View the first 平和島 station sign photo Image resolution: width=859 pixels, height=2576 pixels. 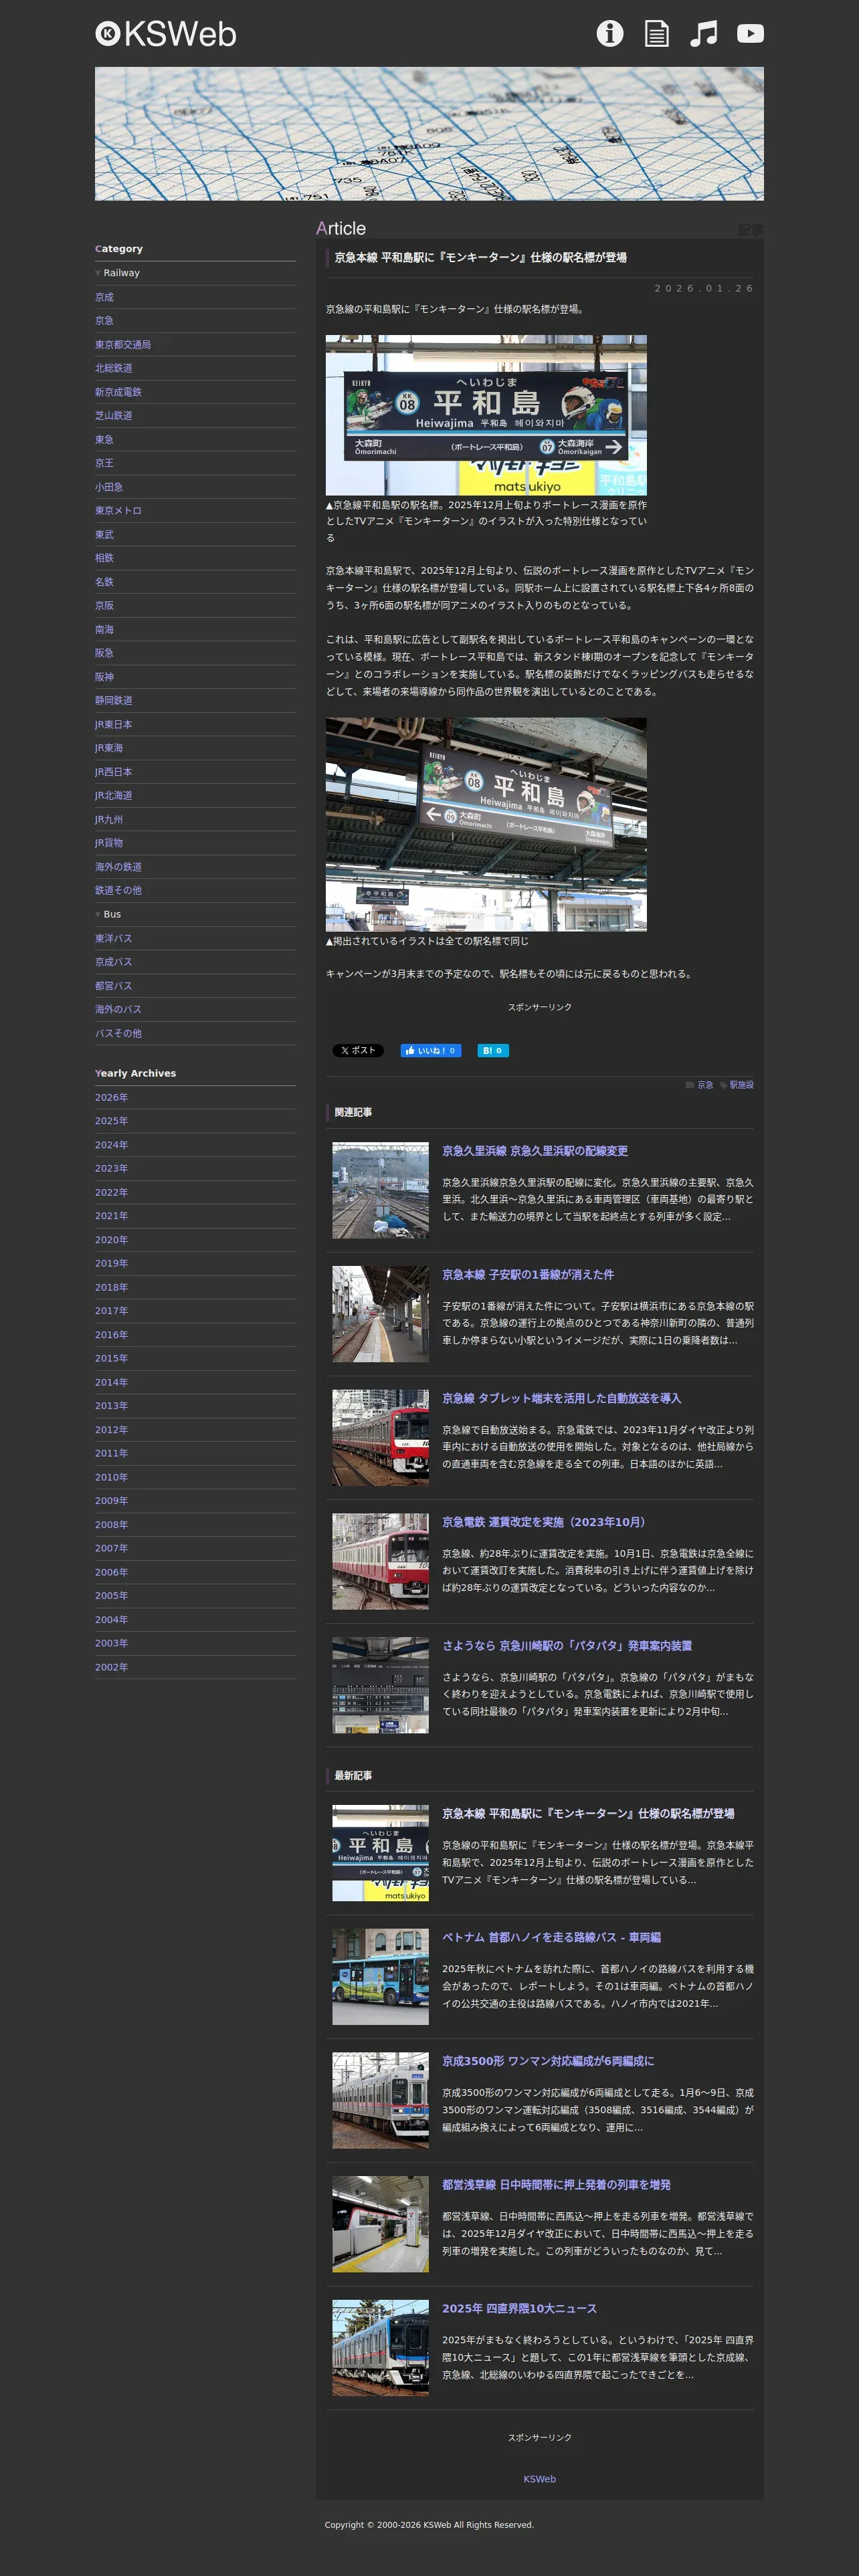coord(486,415)
